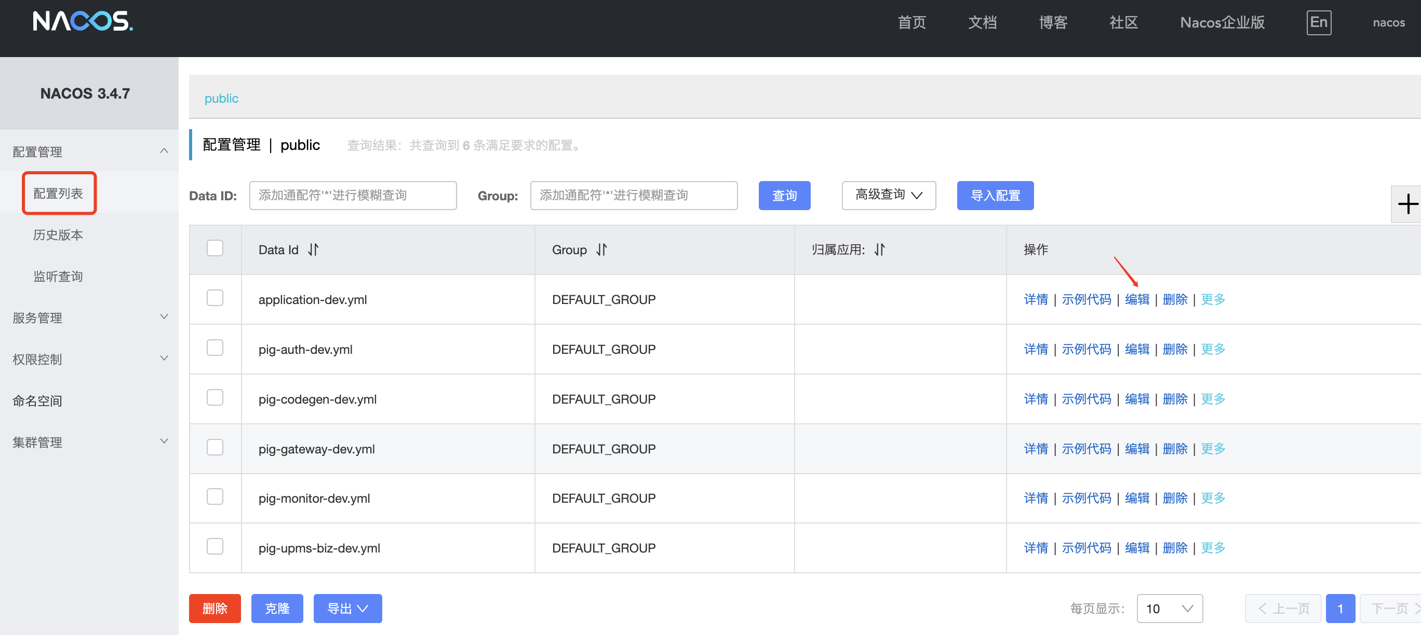
Task: Open 更多 for pig-gateway-dev.yml
Action: point(1213,449)
